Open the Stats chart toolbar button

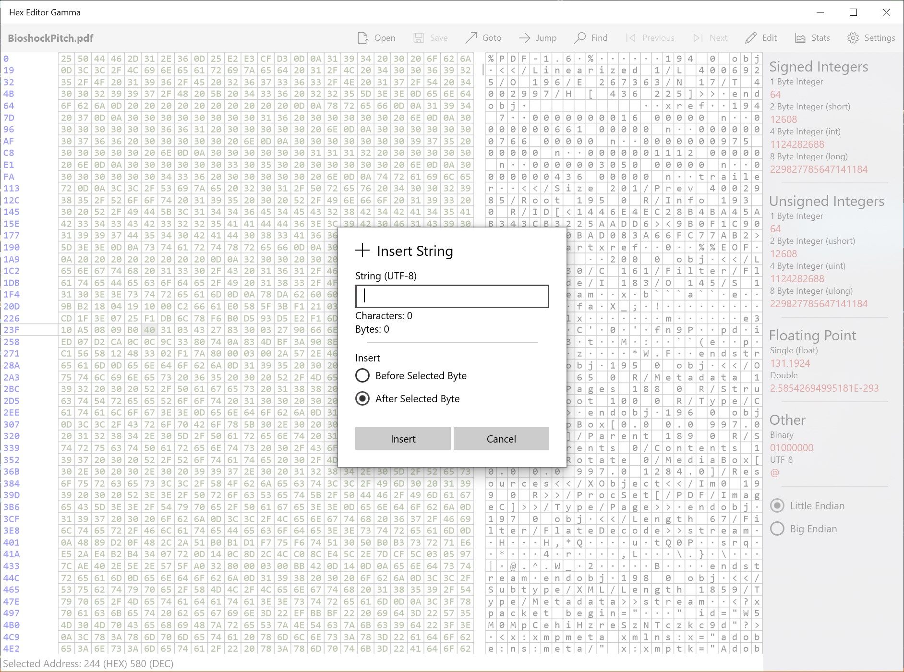point(812,38)
